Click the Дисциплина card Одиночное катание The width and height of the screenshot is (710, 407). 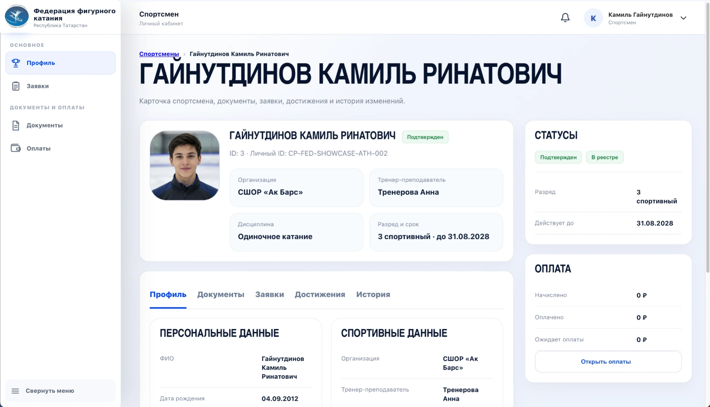(x=296, y=232)
